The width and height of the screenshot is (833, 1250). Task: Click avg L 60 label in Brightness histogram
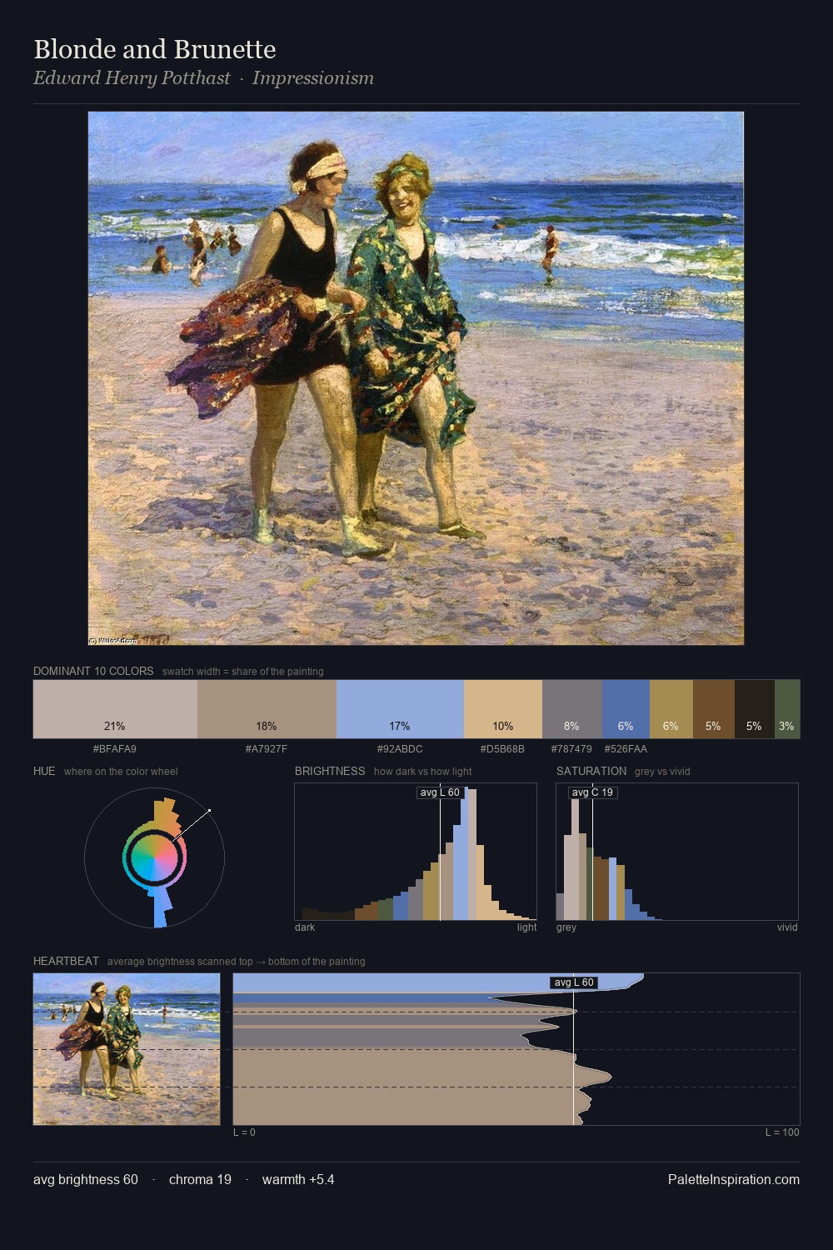tap(440, 792)
